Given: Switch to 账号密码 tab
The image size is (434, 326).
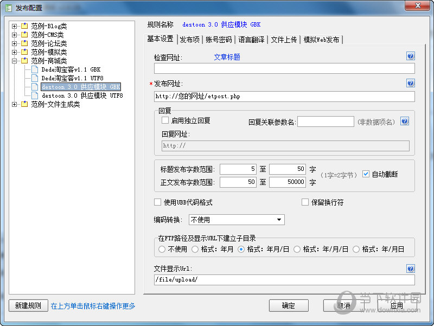Looking at the screenshot, I should coord(219,40).
